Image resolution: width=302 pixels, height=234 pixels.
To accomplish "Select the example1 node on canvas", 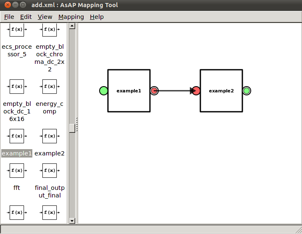I will 129,91.
